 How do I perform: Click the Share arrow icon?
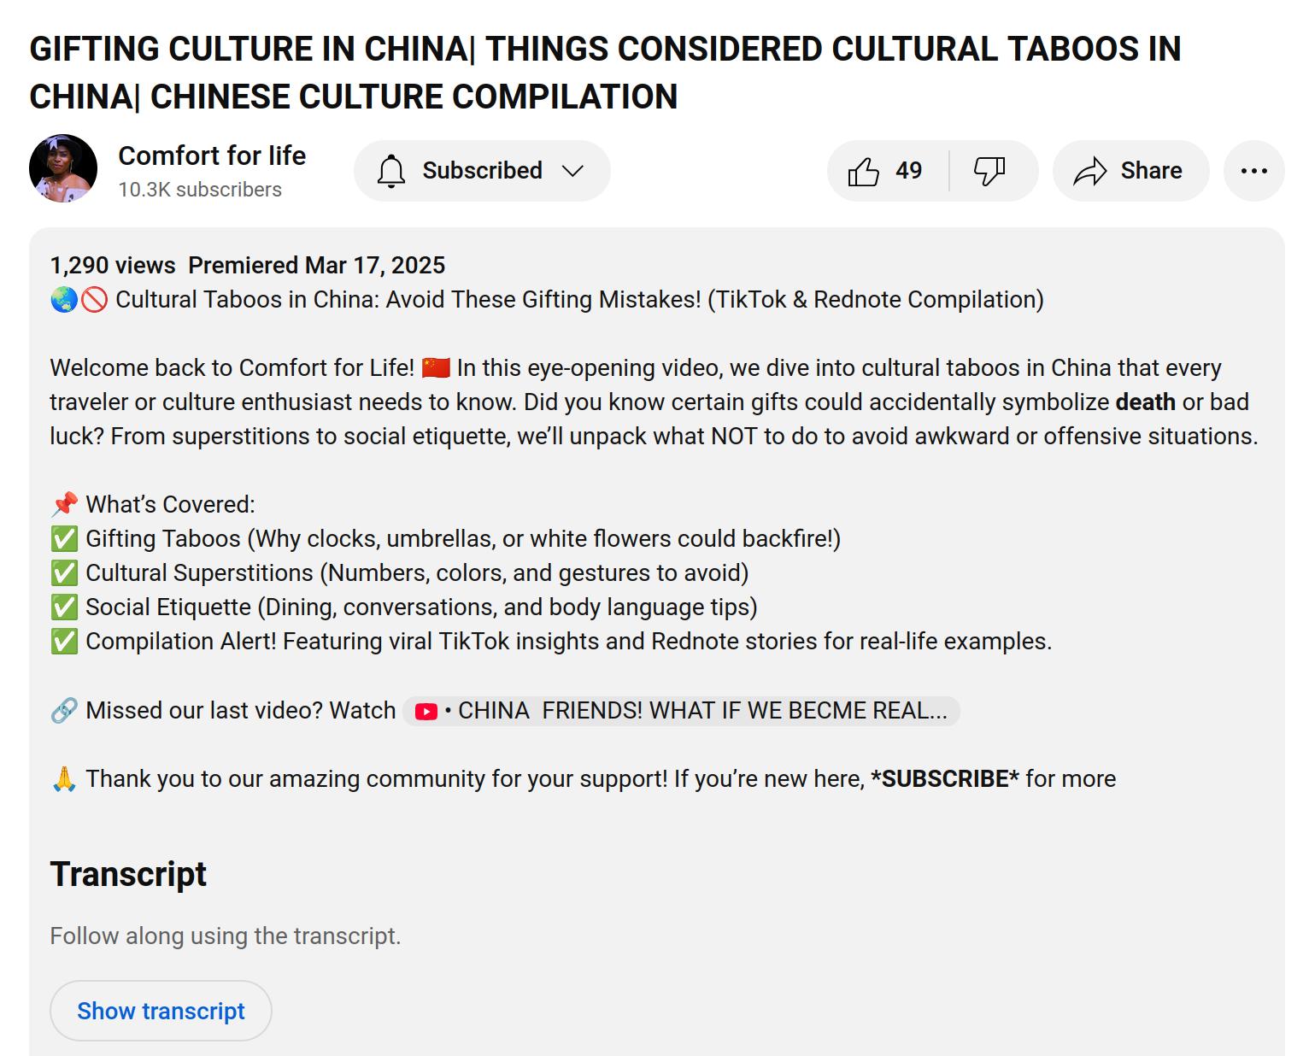1090,172
